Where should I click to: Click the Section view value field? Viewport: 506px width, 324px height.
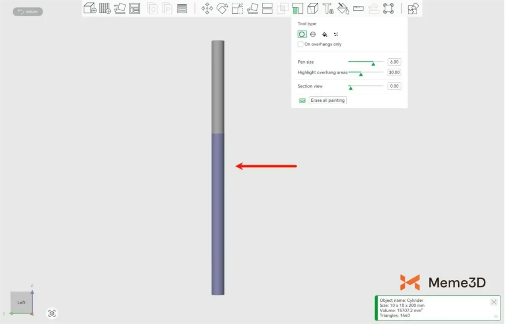pyautogui.click(x=394, y=86)
